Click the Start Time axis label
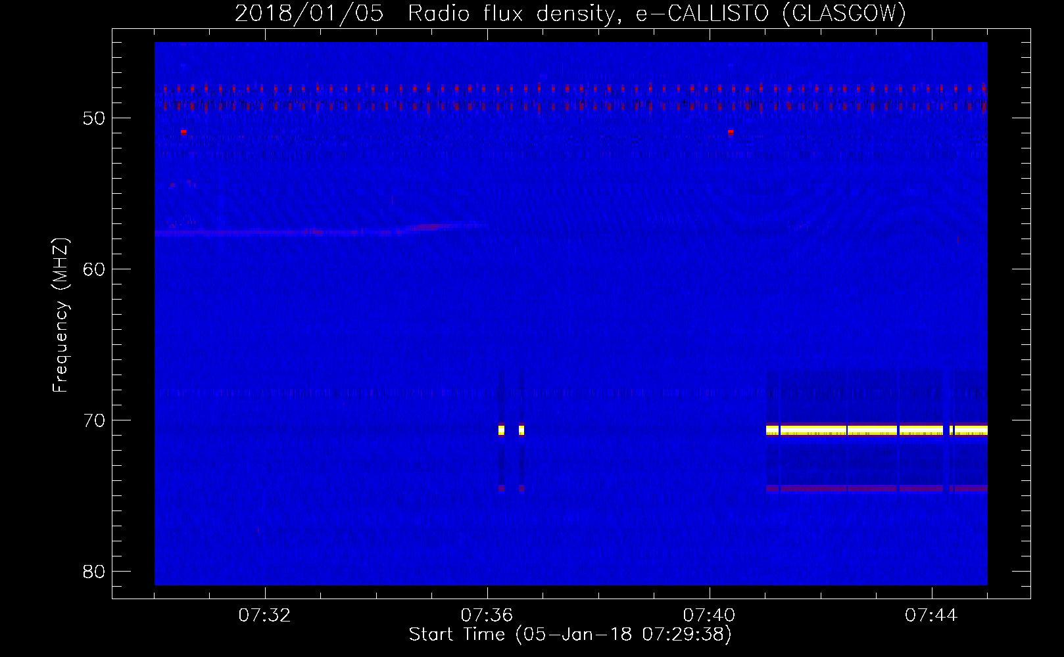The width and height of the screenshot is (1064, 657). click(570, 635)
